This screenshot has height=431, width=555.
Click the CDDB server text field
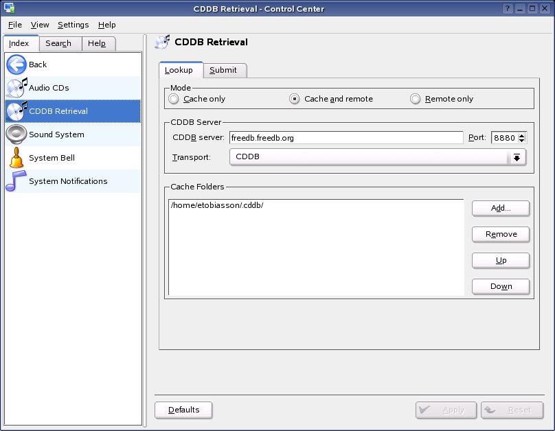(x=346, y=138)
